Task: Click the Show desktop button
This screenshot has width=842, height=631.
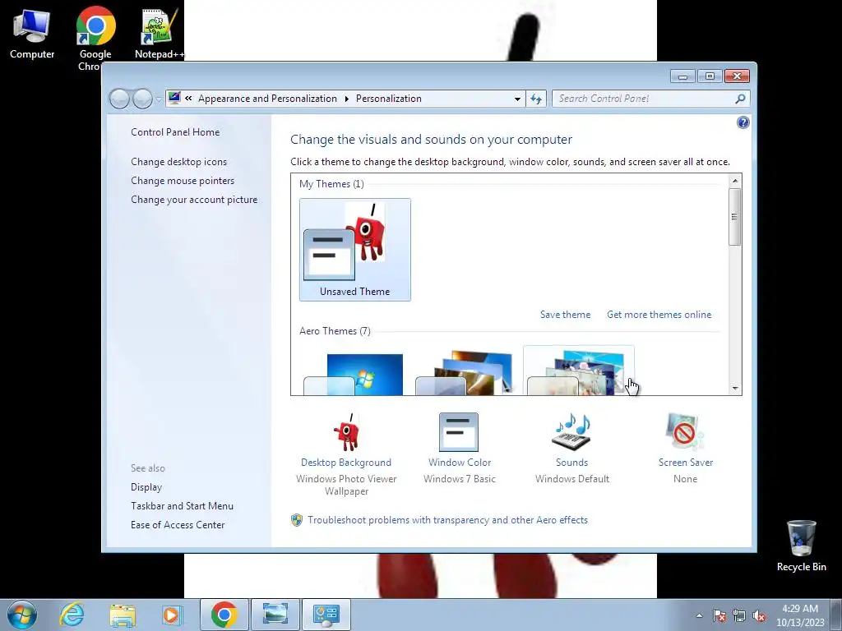Action: click(836, 615)
